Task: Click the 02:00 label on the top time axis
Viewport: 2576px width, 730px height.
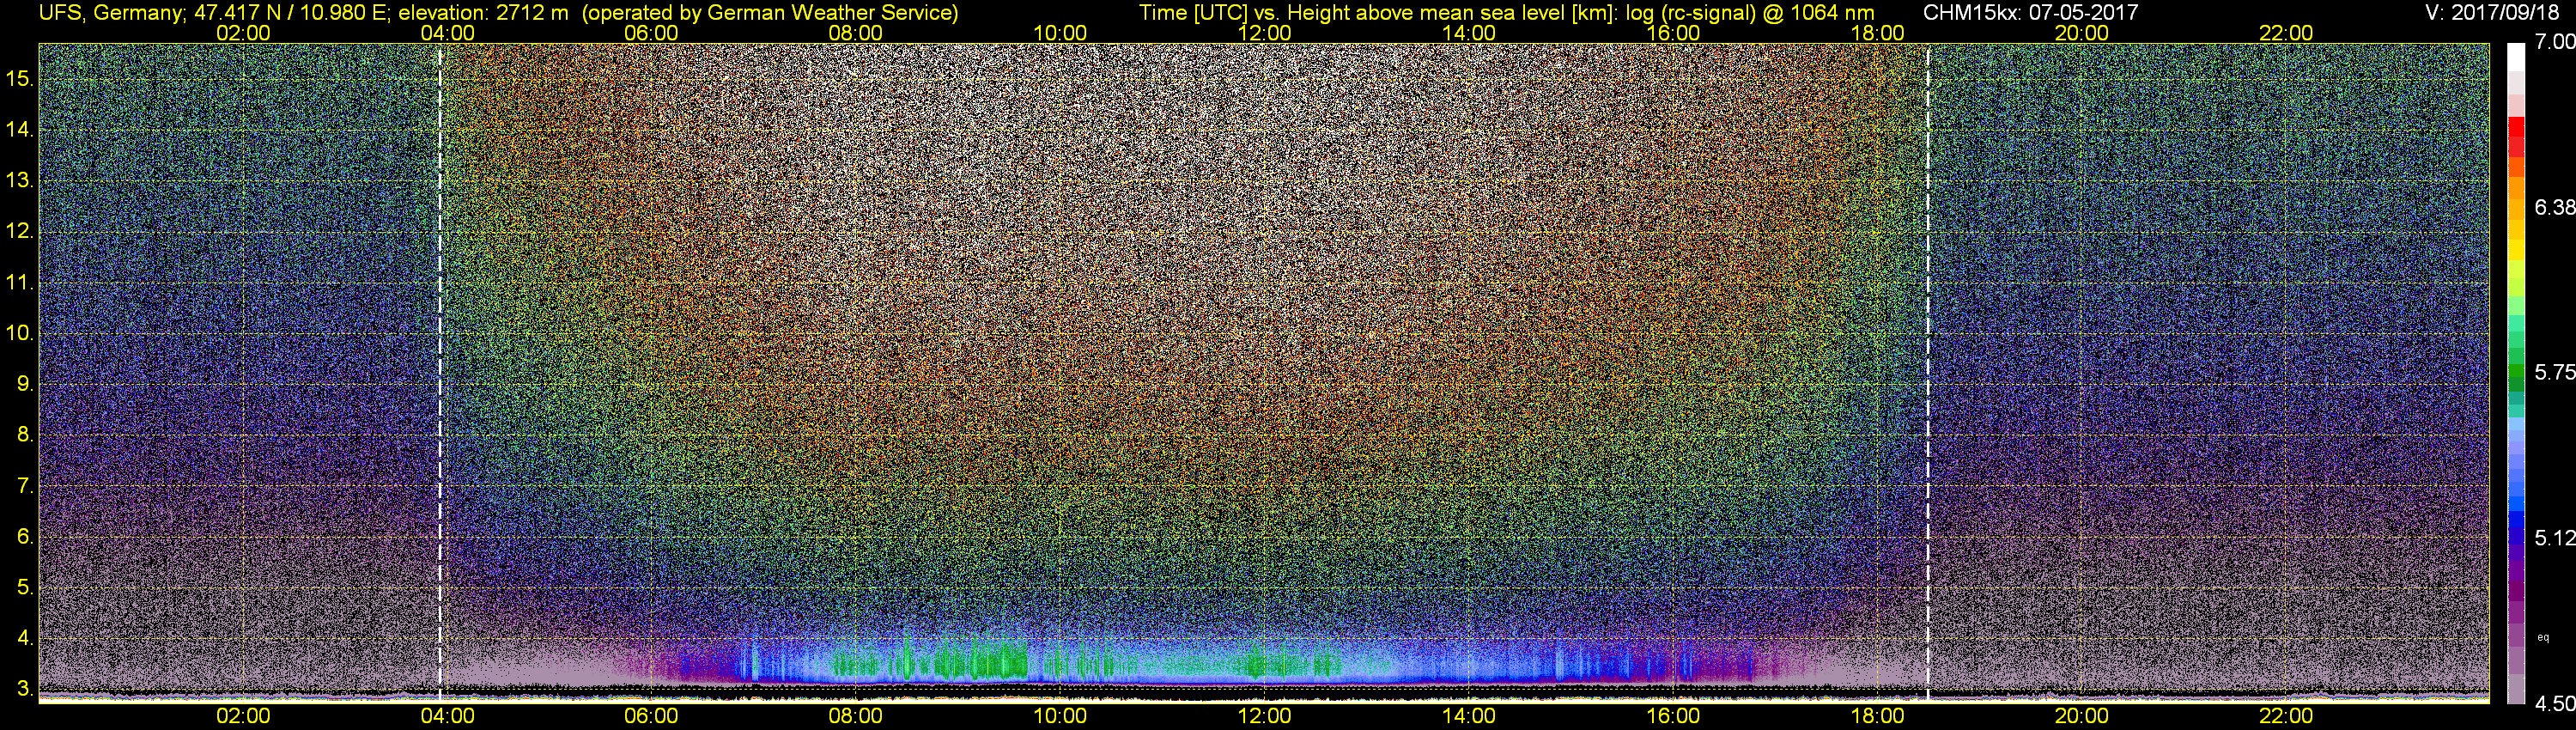Action: [243, 33]
